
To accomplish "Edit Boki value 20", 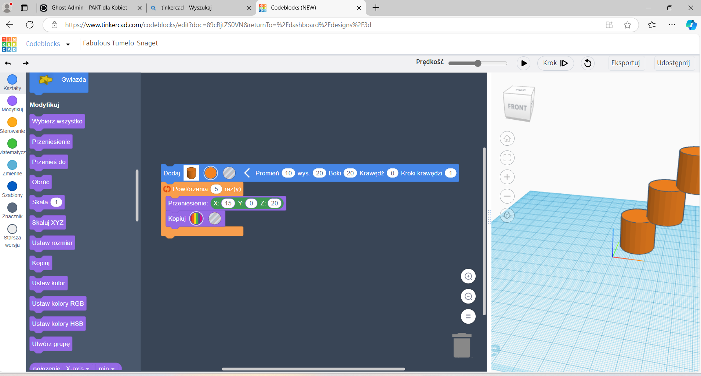I will click(x=350, y=173).
